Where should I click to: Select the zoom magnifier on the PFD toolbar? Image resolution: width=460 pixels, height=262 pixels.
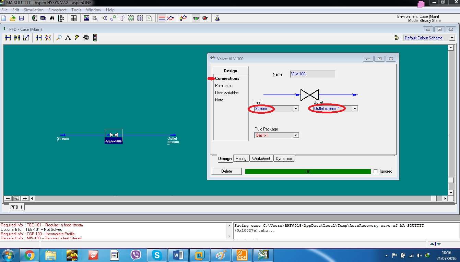pos(59,38)
